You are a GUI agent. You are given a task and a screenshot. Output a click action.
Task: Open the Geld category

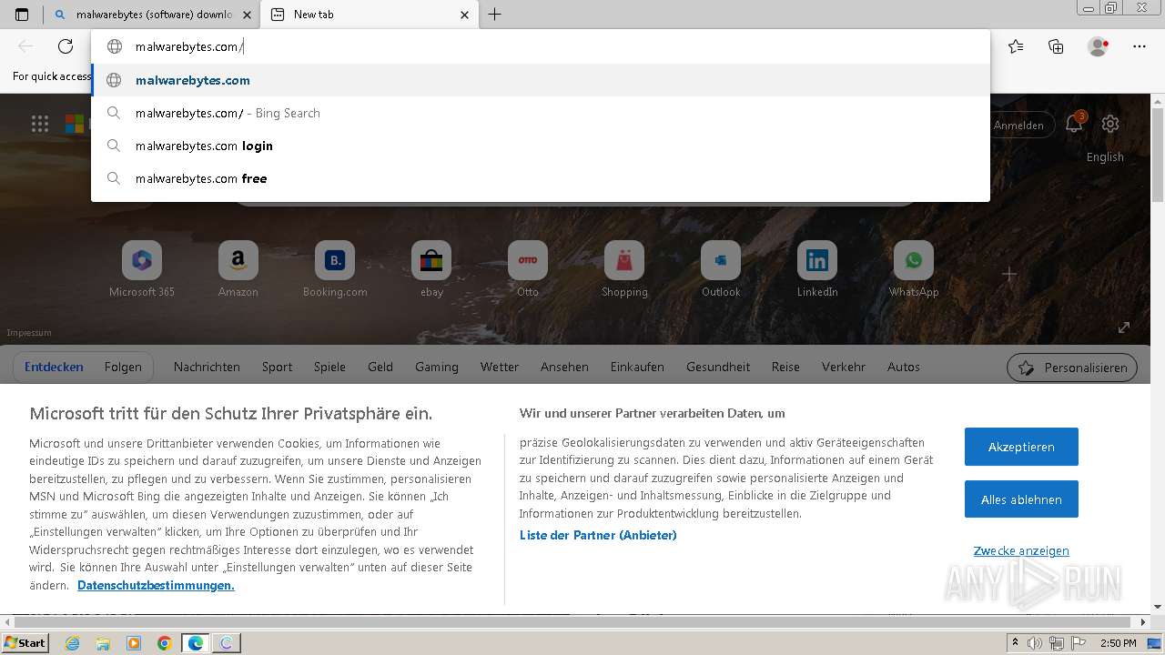pyautogui.click(x=380, y=367)
